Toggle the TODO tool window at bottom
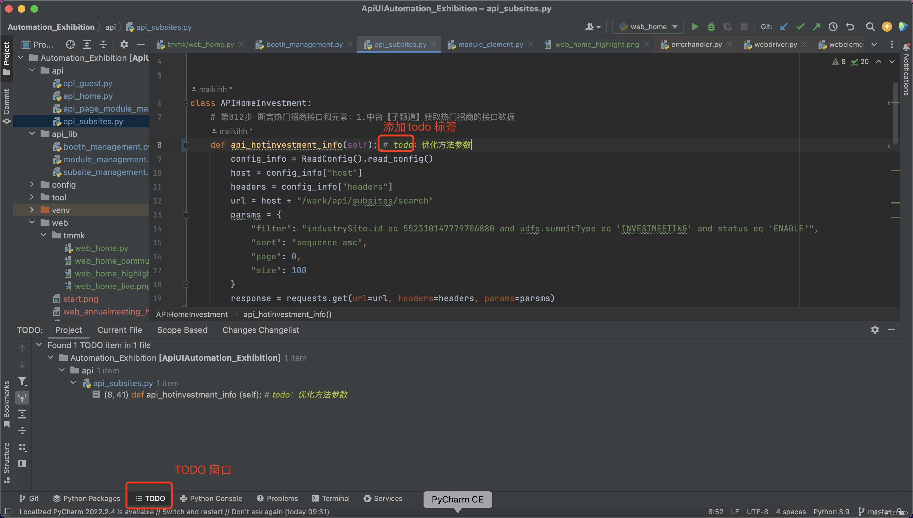Viewport: 913px width, 518px height. point(149,498)
